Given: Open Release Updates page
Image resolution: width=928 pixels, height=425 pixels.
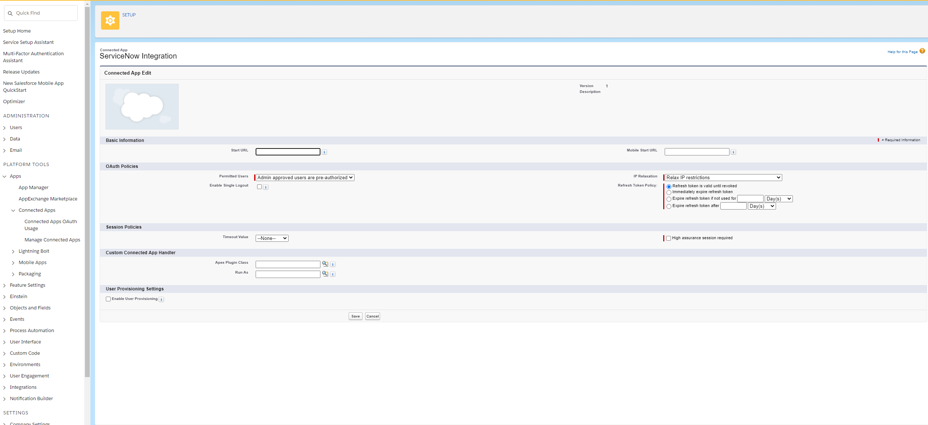Looking at the screenshot, I should (x=21, y=72).
